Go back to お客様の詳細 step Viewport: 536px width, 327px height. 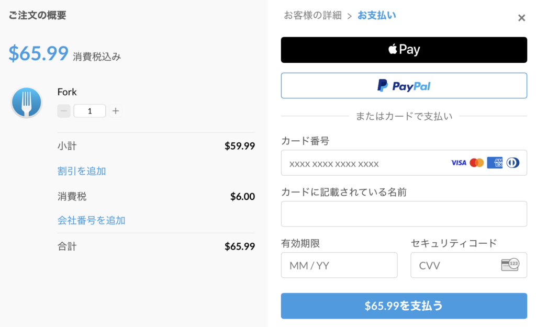click(312, 16)
